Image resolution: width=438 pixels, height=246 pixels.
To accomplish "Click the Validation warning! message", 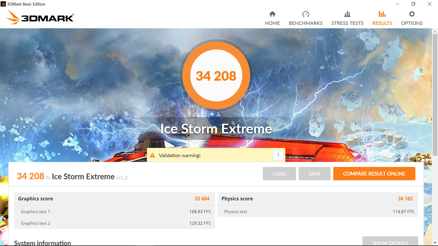I will tap(180, 155).
